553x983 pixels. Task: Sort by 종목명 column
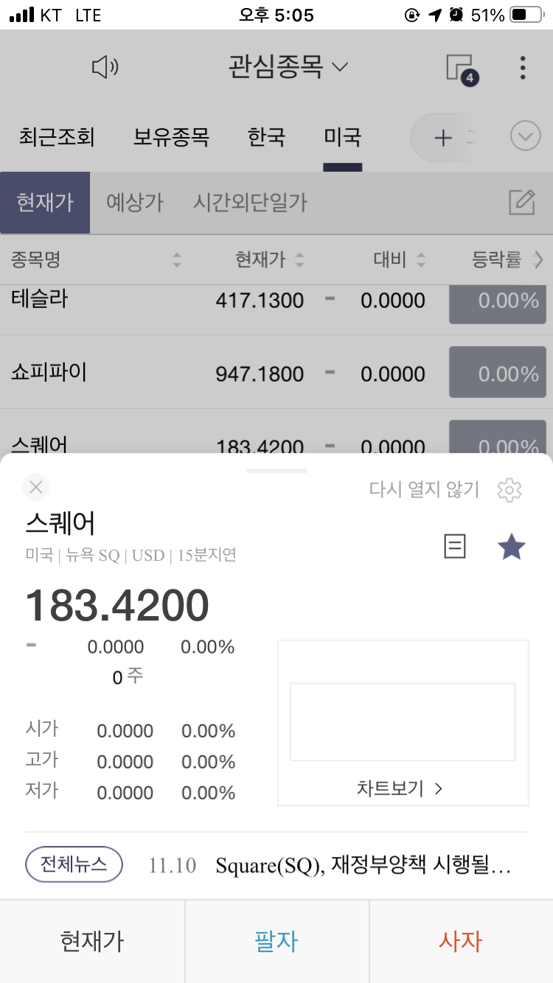point(96,259)
